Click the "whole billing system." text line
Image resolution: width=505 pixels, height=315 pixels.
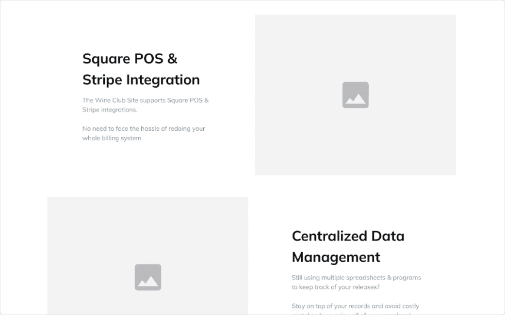(113, 138)
